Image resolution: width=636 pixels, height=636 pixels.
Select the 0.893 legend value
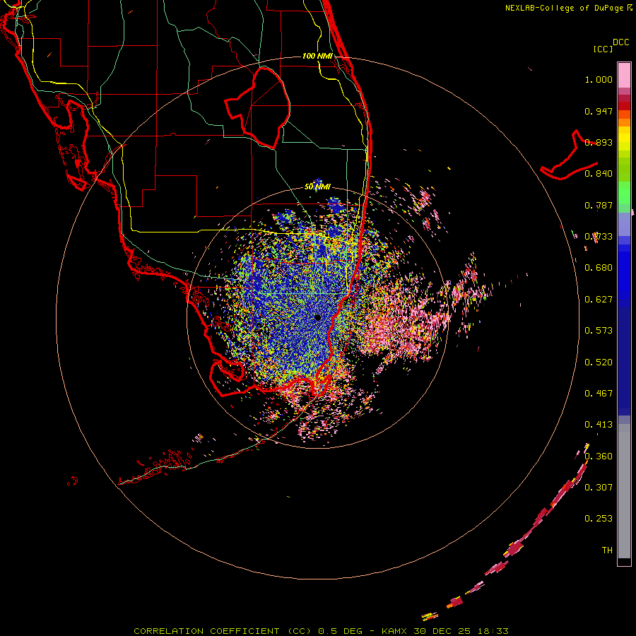pyautogui.click(x=599, y=142)
